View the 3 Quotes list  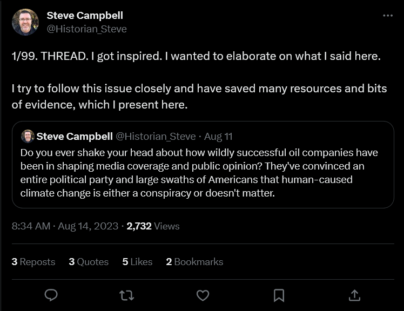coord(89,262)
